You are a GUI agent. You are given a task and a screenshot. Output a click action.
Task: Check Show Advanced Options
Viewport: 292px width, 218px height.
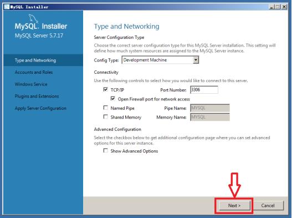coord(106,150)
